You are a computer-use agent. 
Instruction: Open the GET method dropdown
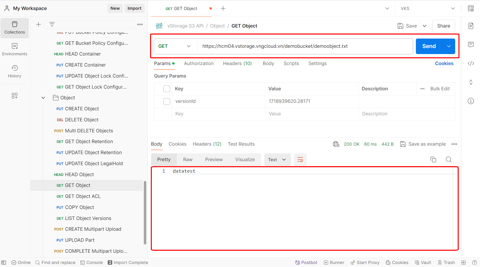pyautogui.click(x=175, y=46)
